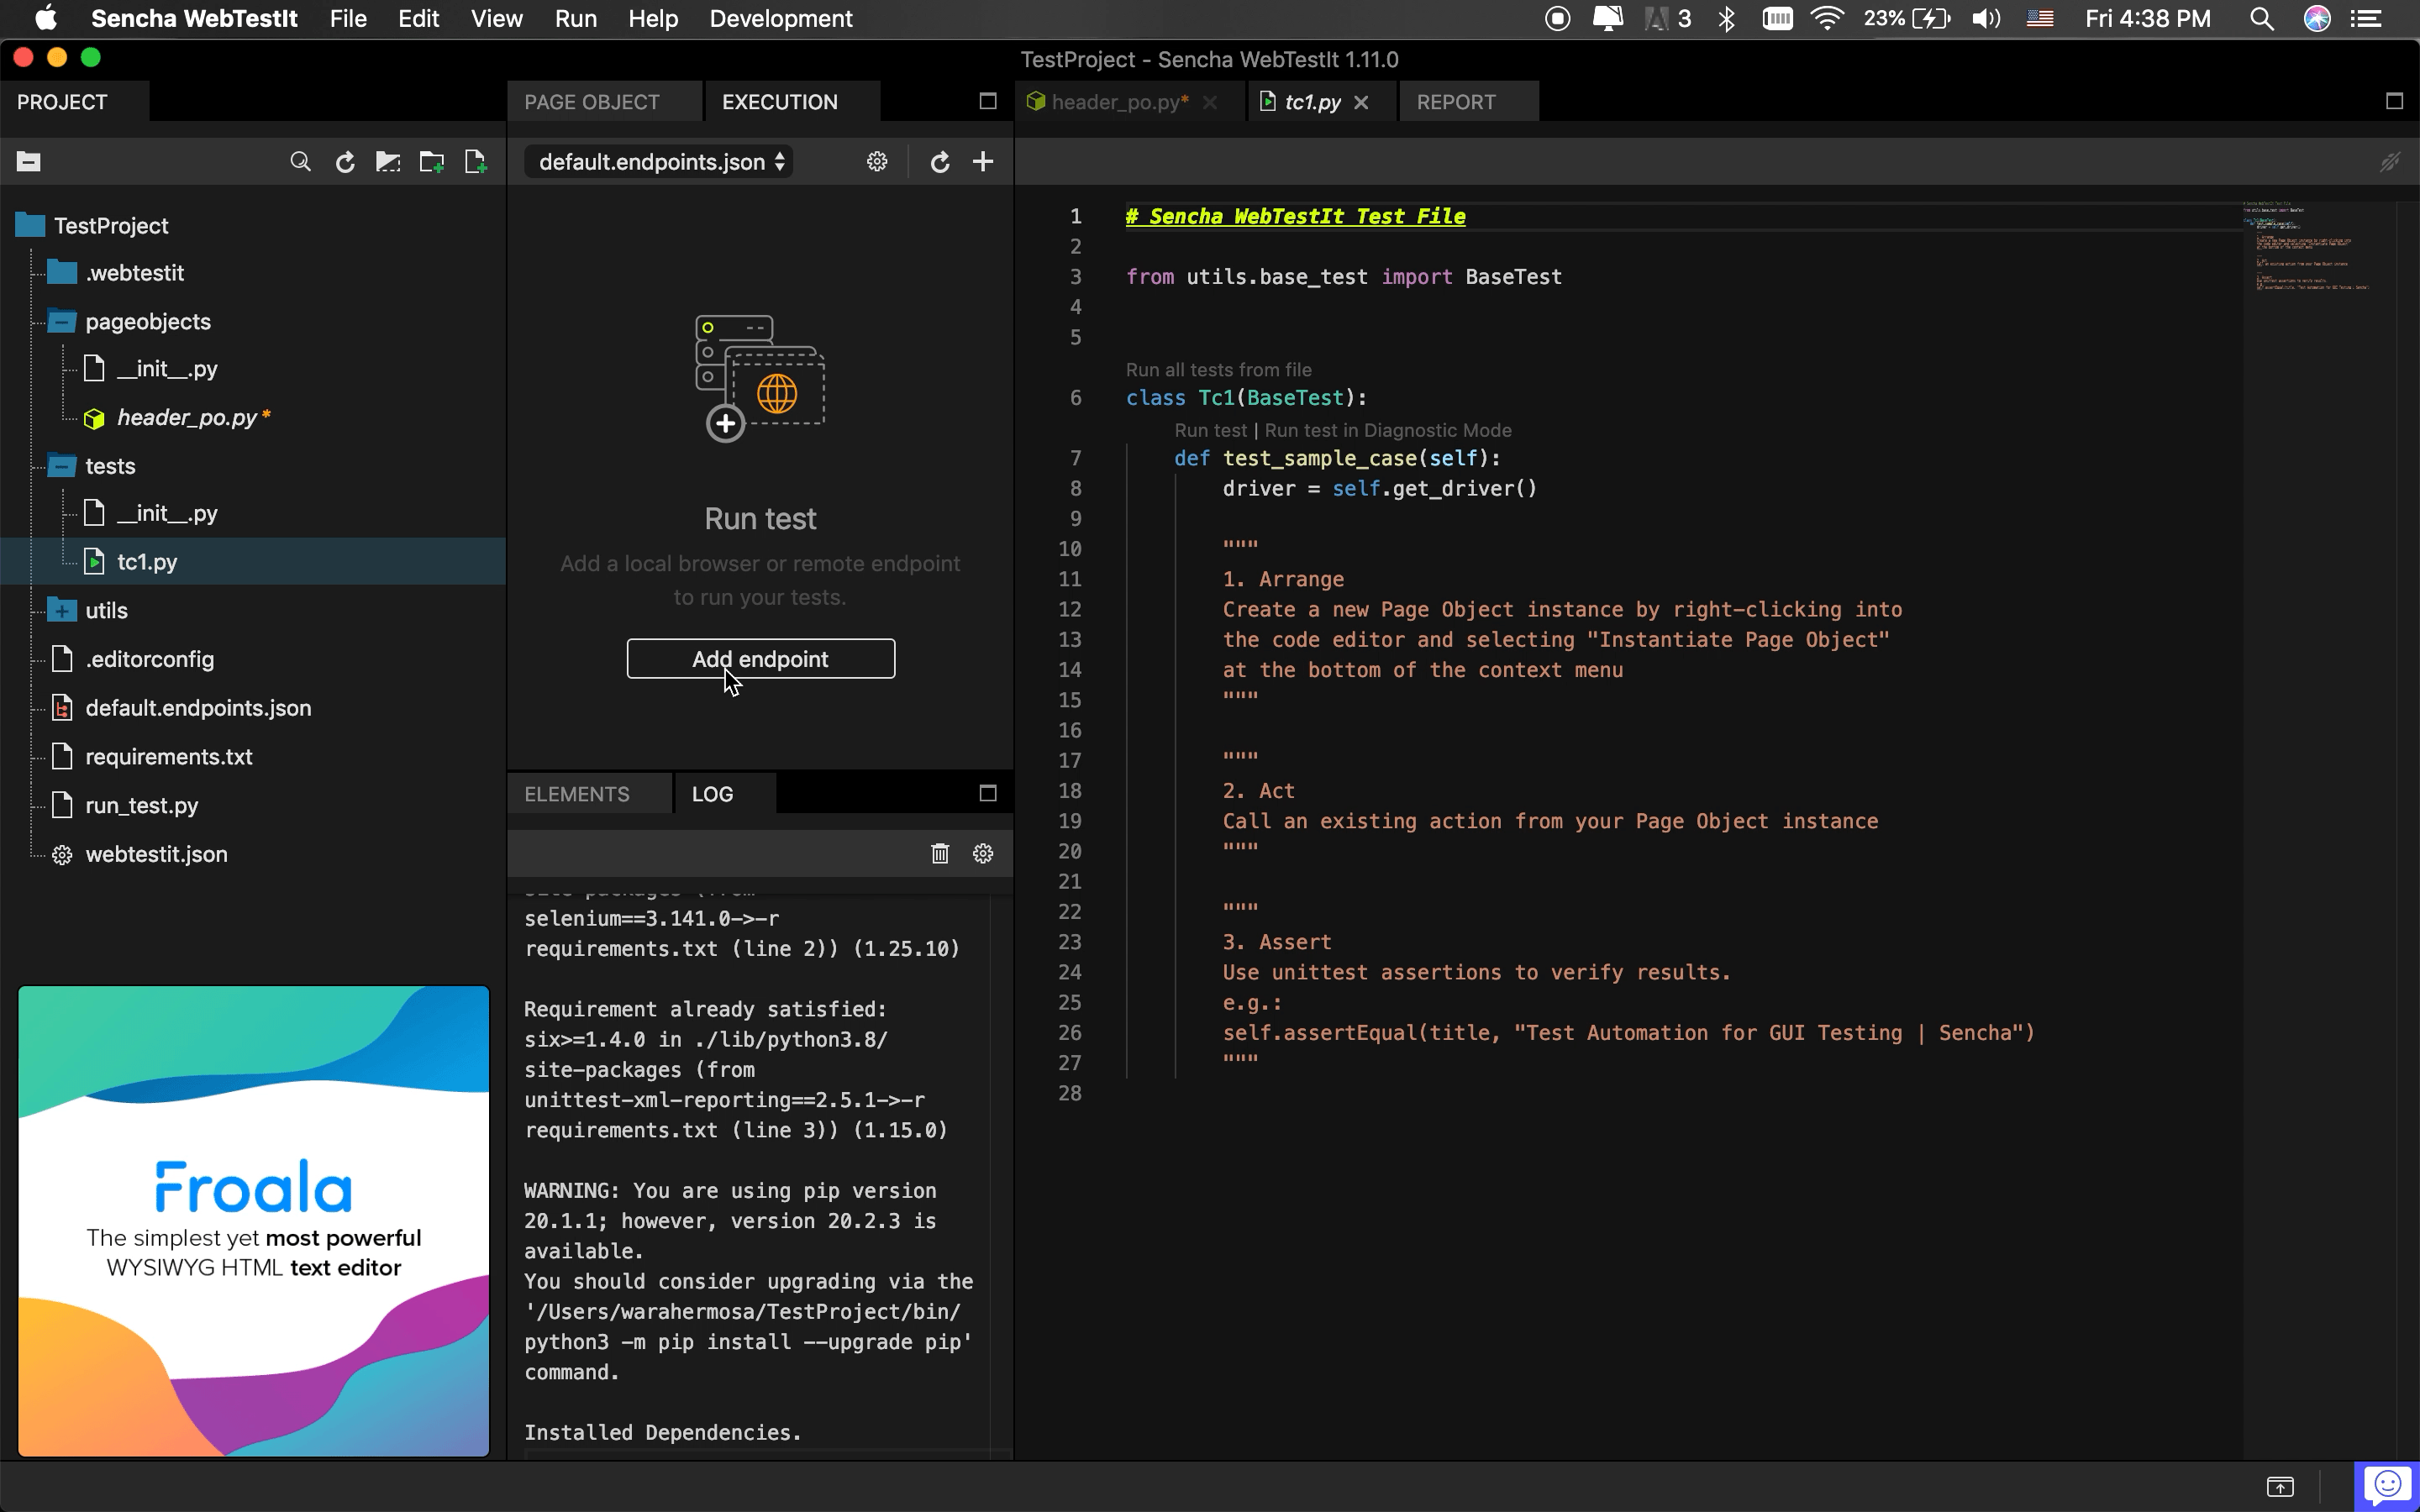Open the File menu
Viewport: 2420px width, 1512px height.
(348, 18)
